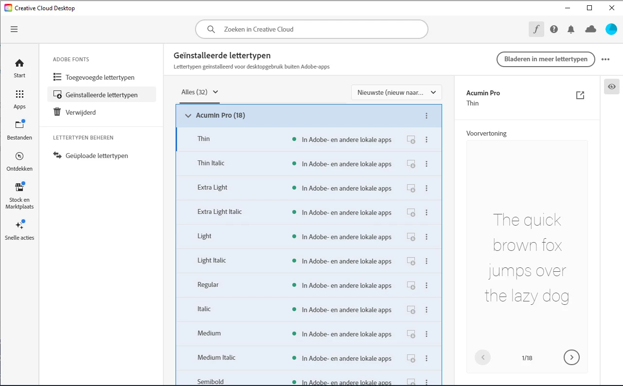This screenshot has width=623, height=386.
Task: Go to next font preview arrow
Action: click(x=571, y=357)
